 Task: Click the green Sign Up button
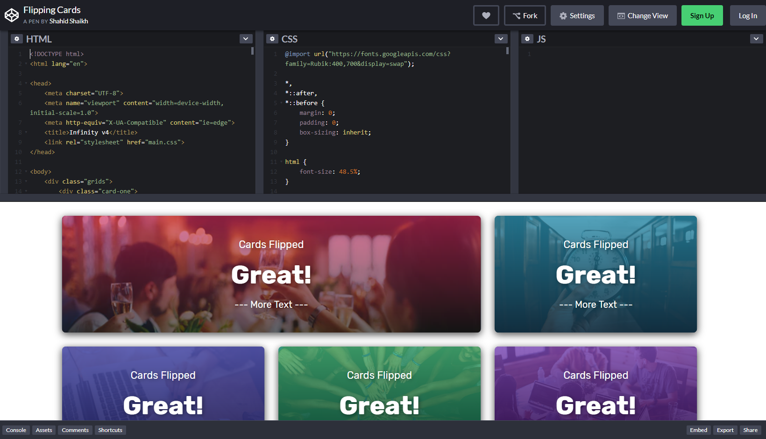tap(702, 15)
